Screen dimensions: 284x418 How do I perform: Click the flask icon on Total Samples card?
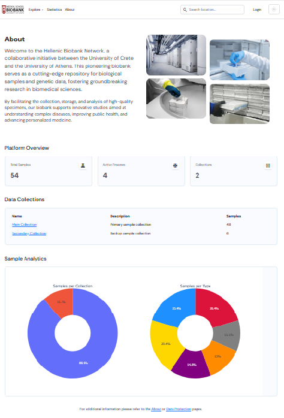click(83, 165)
